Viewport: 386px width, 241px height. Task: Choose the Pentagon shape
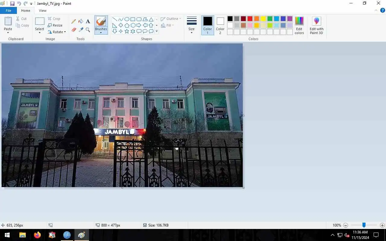click(127, 25)
